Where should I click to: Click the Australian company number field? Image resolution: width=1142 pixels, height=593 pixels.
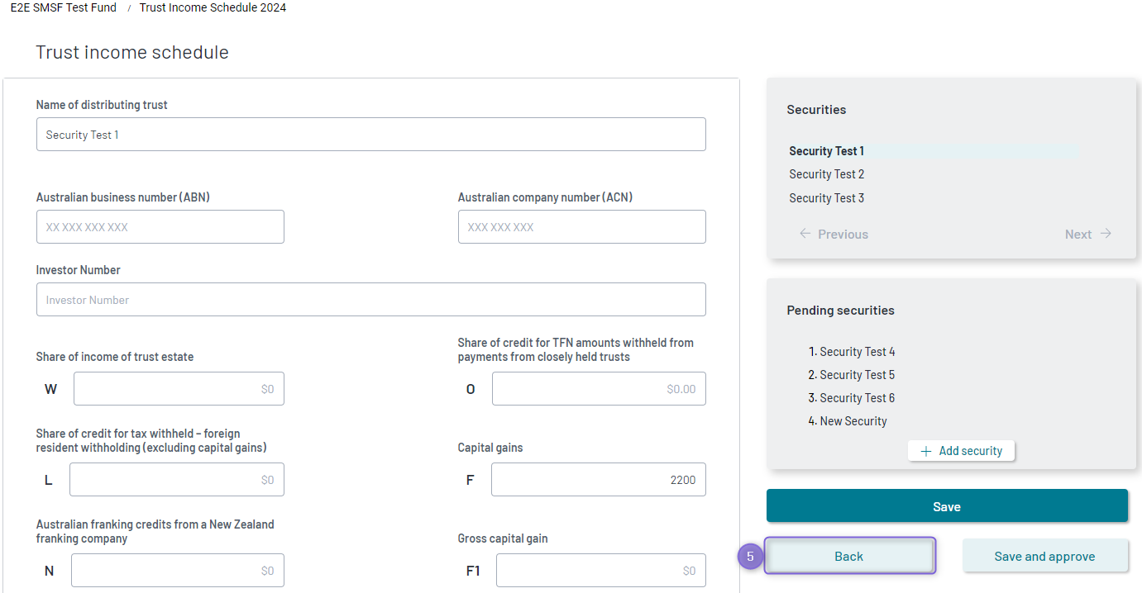click(581, 226)
